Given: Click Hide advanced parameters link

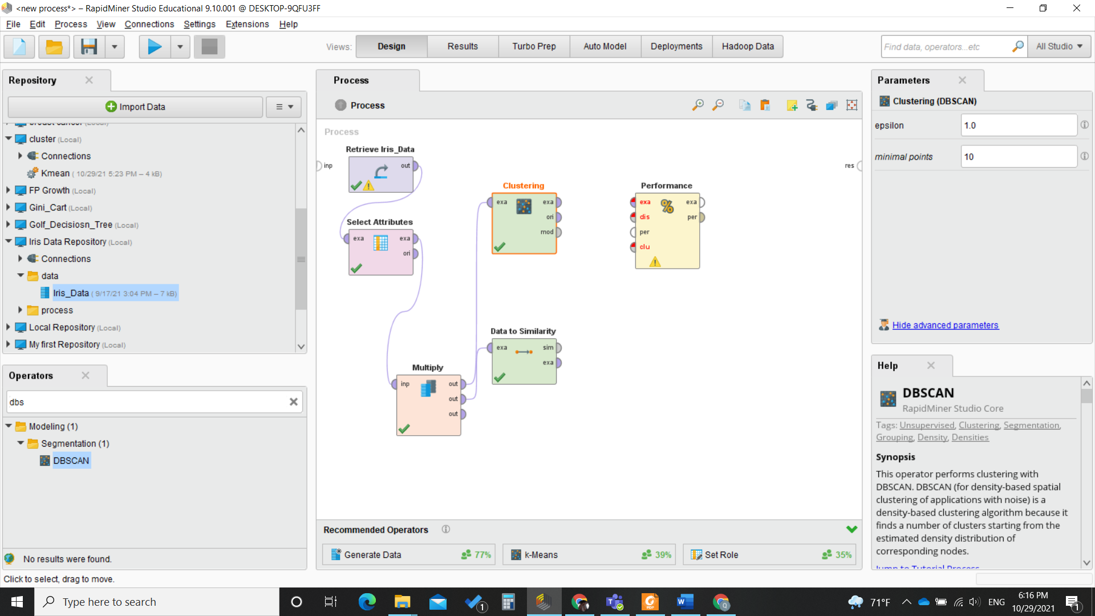Looking at the screenshot, I should pos(945,325).
